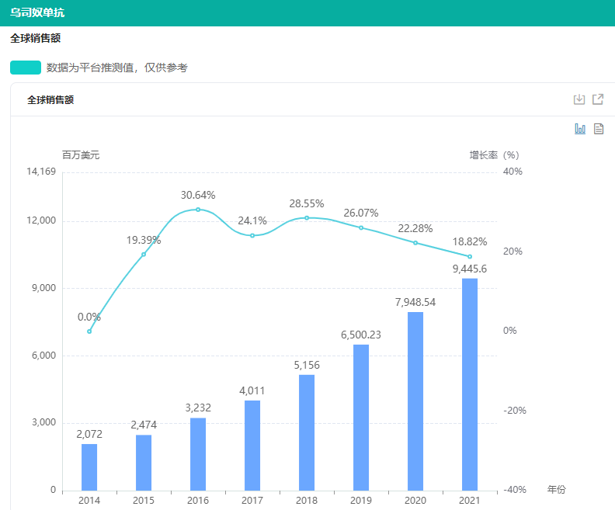Click the download chart icon

(x=579, y=99)
